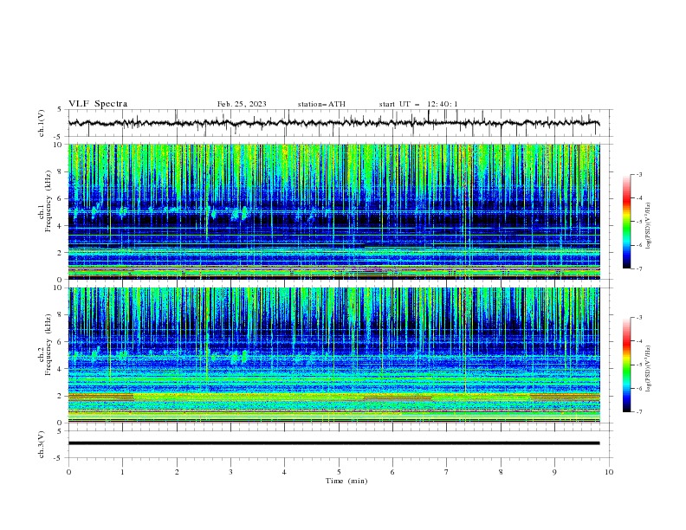
Task: Click the time axis tick label '10'
Action: (x=609, y=472)
